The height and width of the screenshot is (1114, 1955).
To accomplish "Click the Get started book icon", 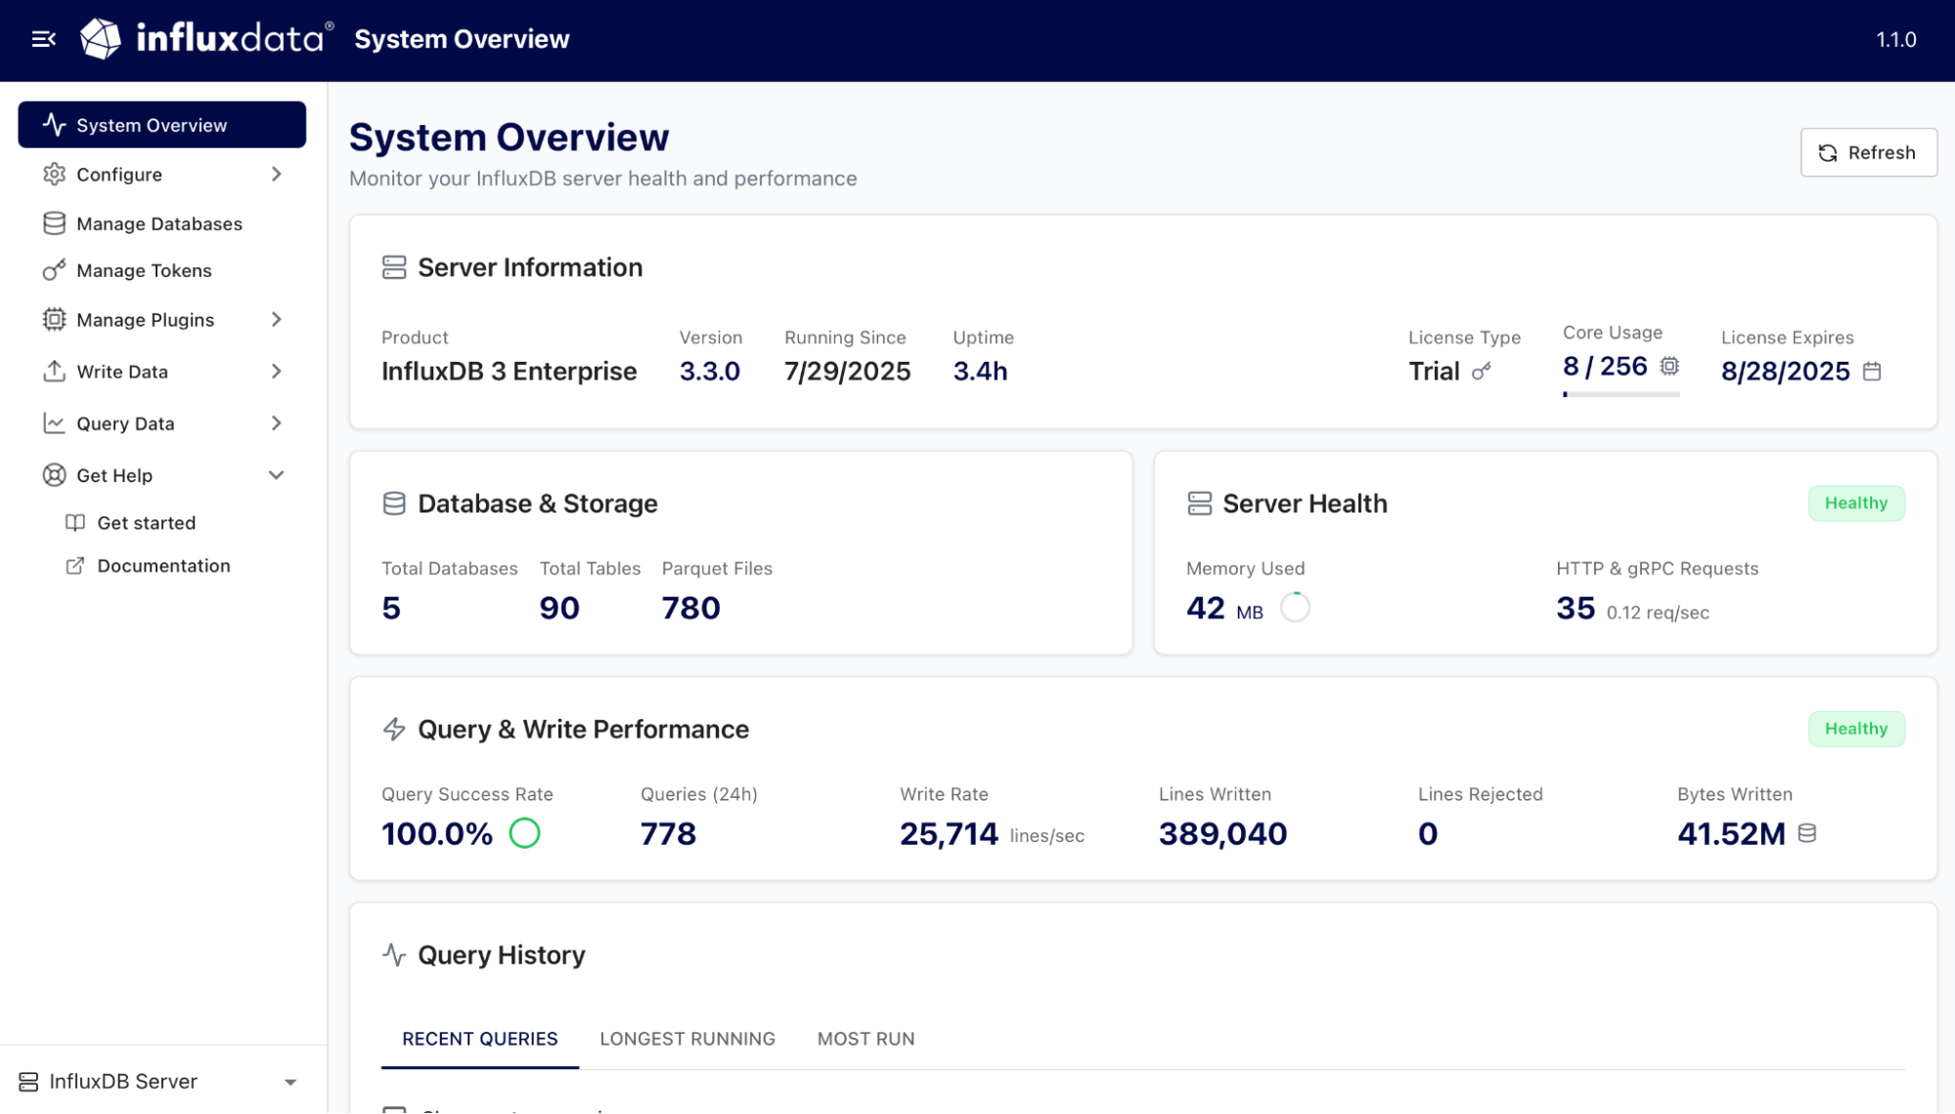I will [75, 523].
